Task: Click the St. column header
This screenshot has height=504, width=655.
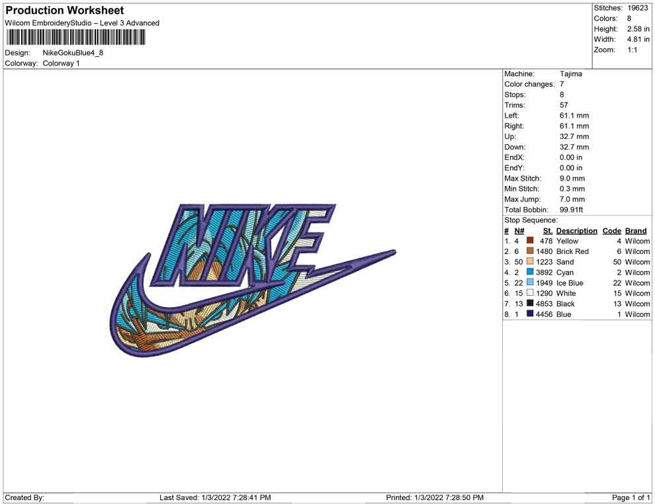Action: [x=548, y=231]
